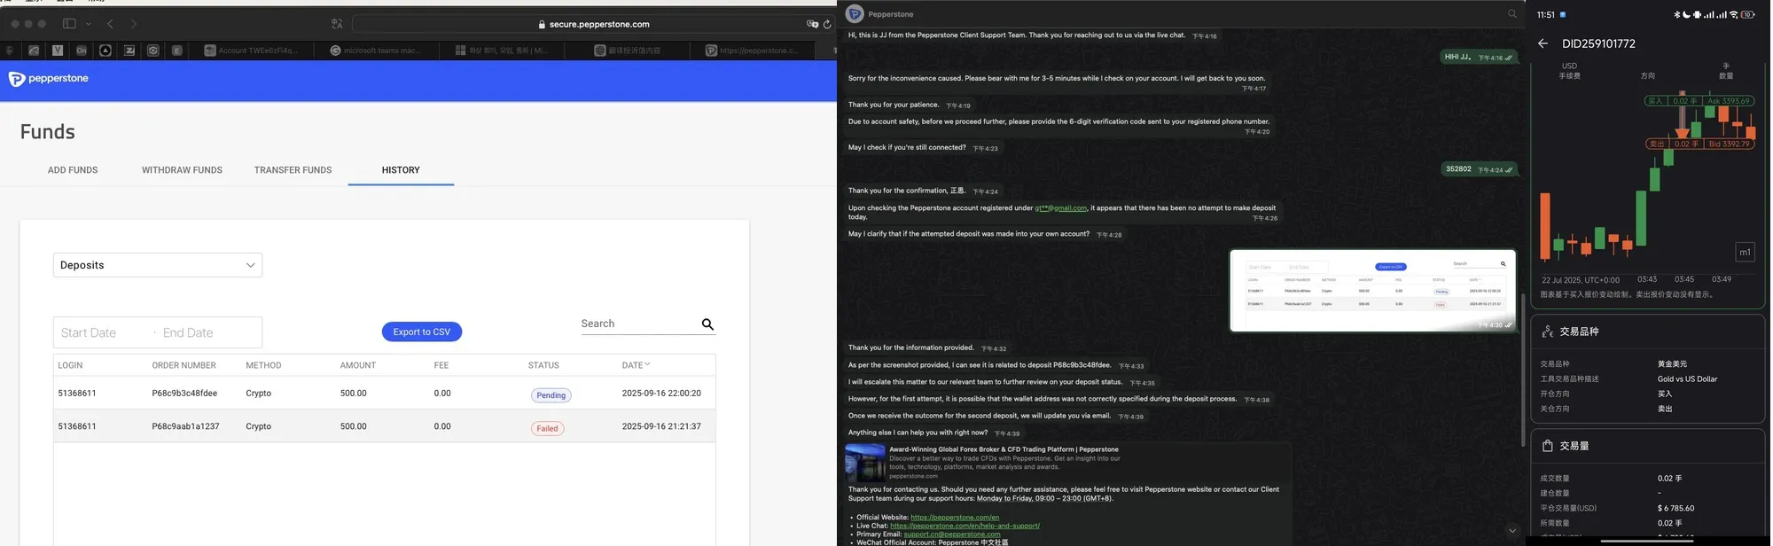Click the translate icon left of address bar
This screenshot has width=1773, height=546.
point(337,24)
